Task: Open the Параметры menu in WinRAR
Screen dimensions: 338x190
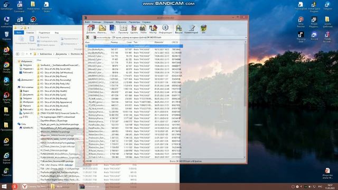Action: point(134,22)
